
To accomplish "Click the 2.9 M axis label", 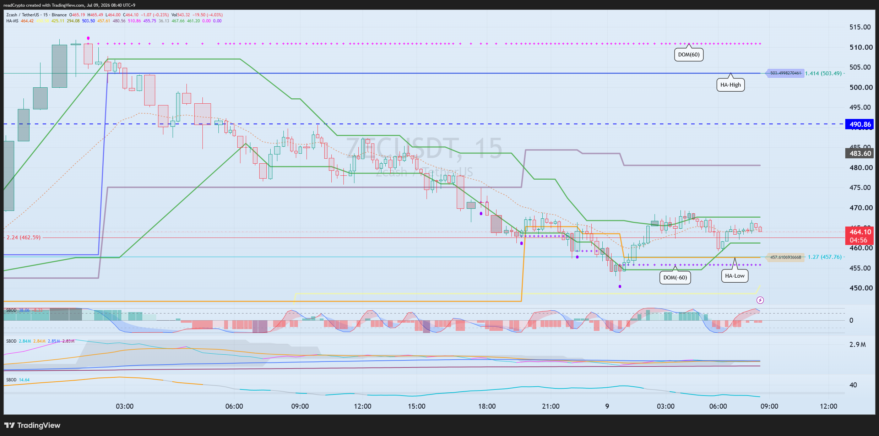I will [x=857, y=344].
